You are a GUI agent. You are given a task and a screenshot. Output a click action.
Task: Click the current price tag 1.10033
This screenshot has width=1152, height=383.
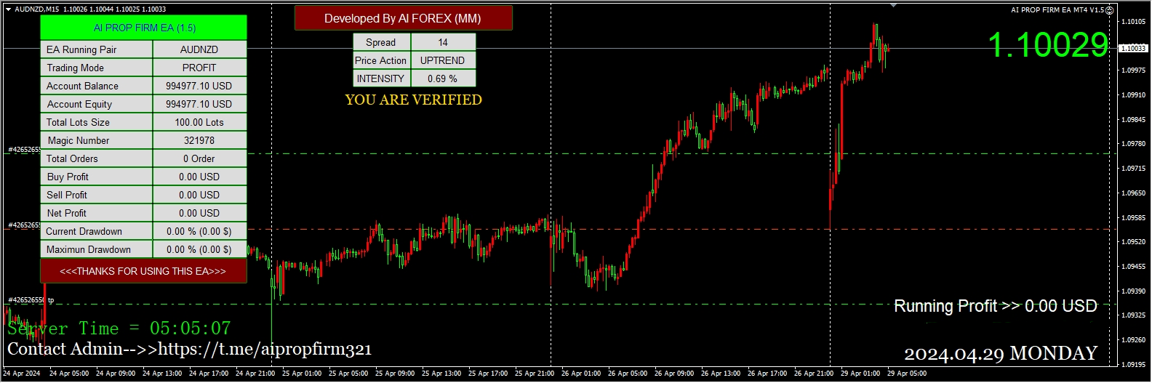[1132, 48]
